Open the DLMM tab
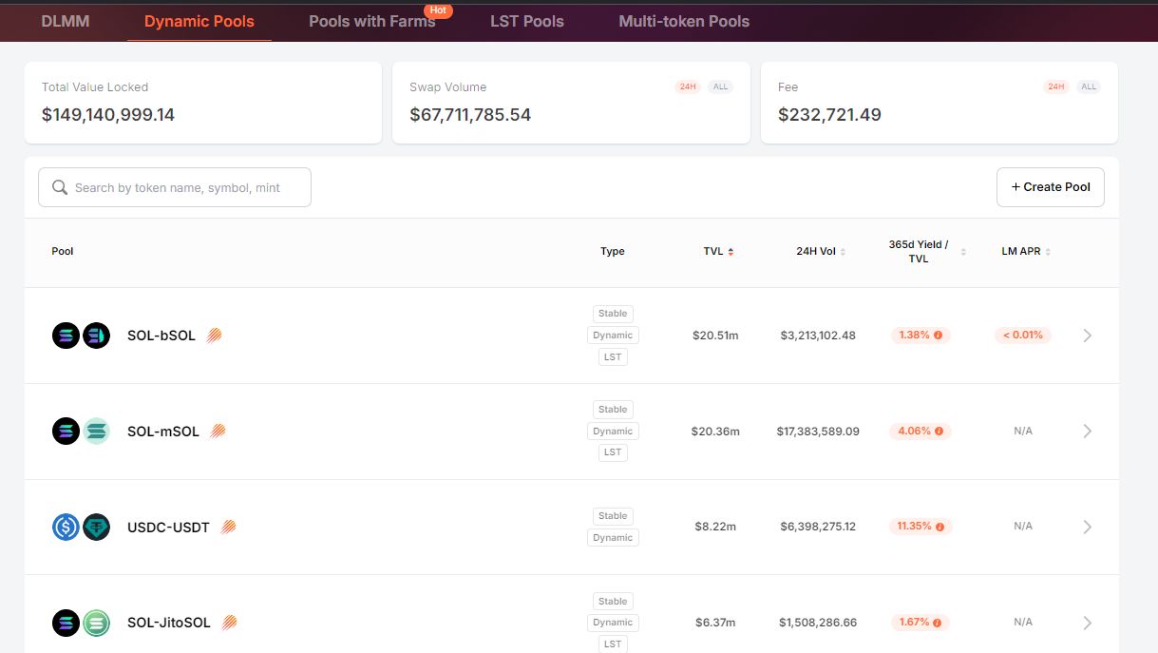 [66, 21]
